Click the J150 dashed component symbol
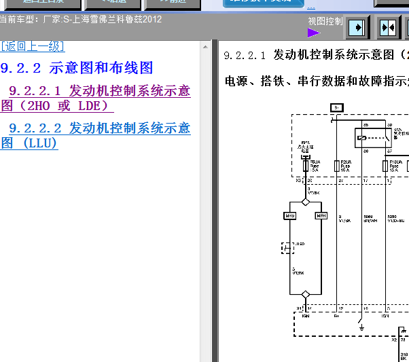This screenshot has width=409, height=362. point(289,248)
